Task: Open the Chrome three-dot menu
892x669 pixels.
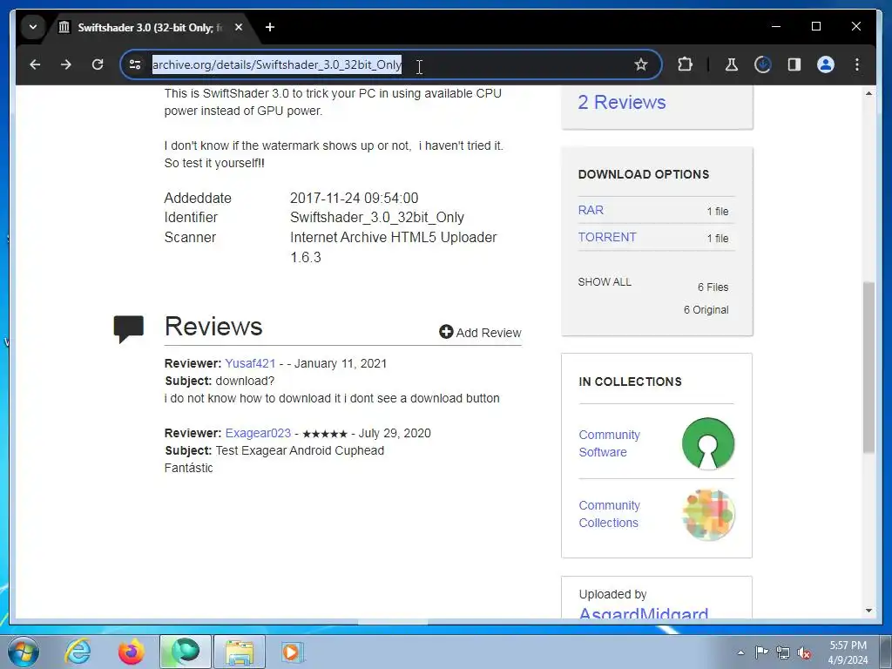Action: pyautogui.click(x=857, y=64)
